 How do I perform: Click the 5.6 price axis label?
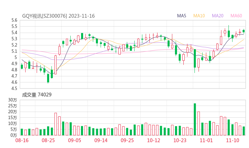14,20
